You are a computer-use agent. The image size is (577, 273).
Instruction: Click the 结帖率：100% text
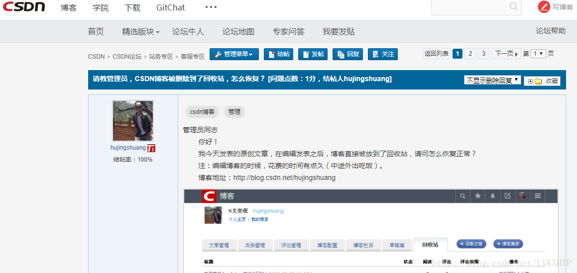[133, 160]
